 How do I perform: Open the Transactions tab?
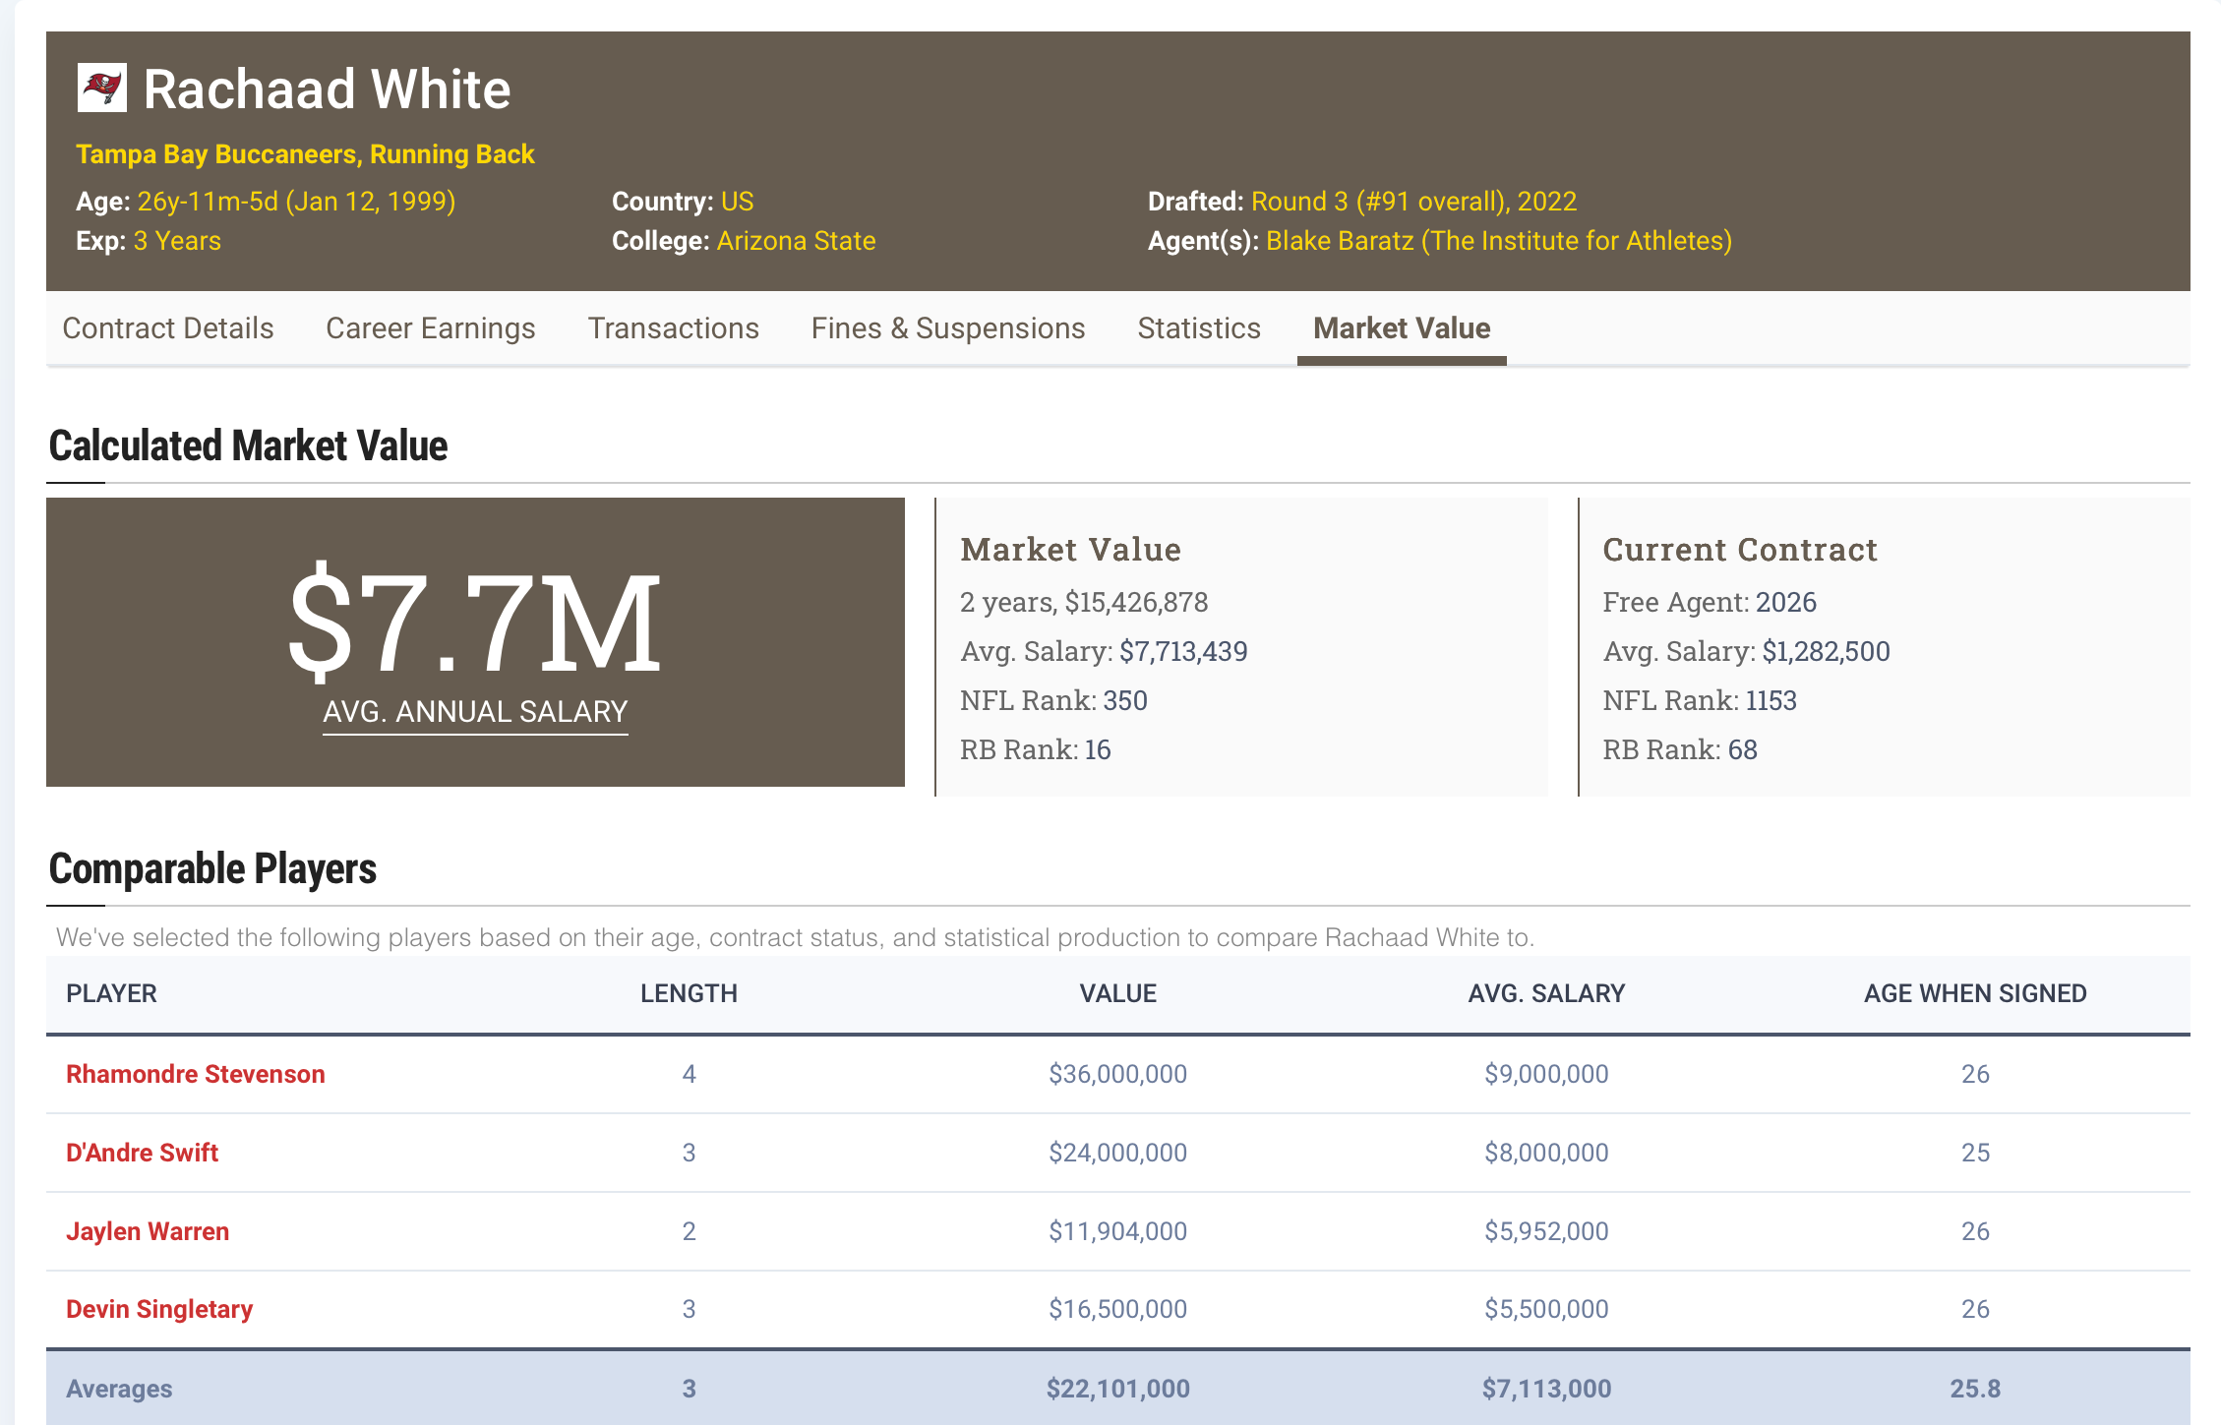pos(673,328)
